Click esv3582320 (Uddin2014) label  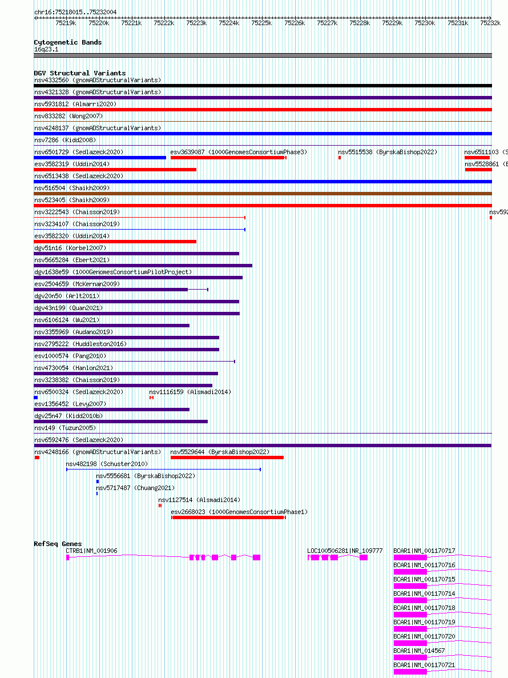[x=72, y=236]
